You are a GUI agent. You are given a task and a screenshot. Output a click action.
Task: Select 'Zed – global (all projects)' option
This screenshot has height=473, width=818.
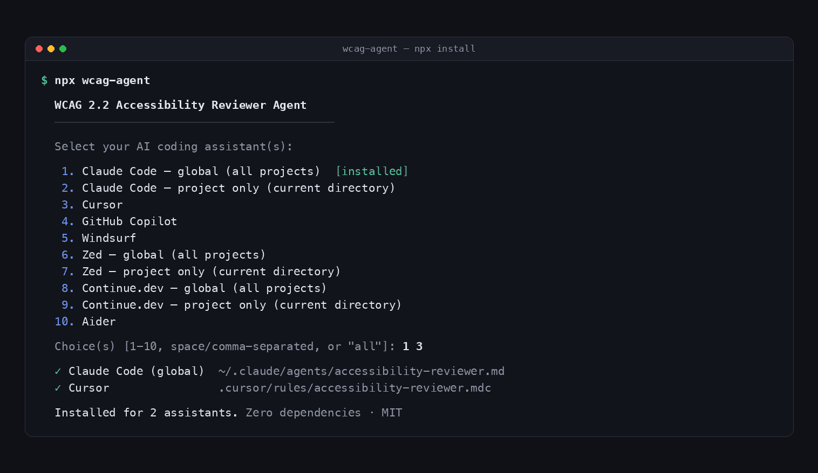click(x=174, y=255)
